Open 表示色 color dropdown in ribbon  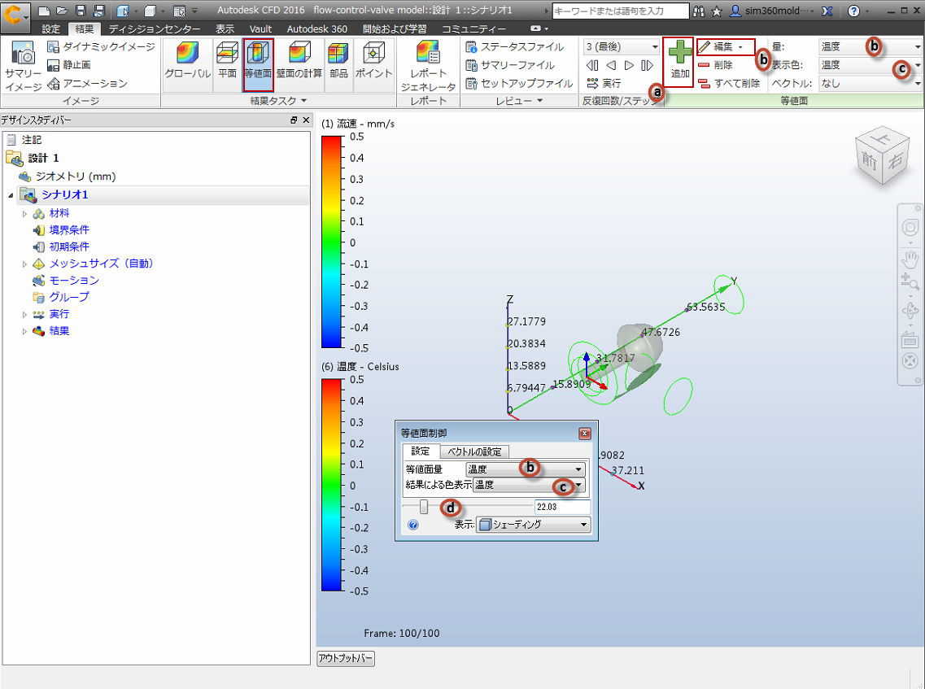point(870,65)
